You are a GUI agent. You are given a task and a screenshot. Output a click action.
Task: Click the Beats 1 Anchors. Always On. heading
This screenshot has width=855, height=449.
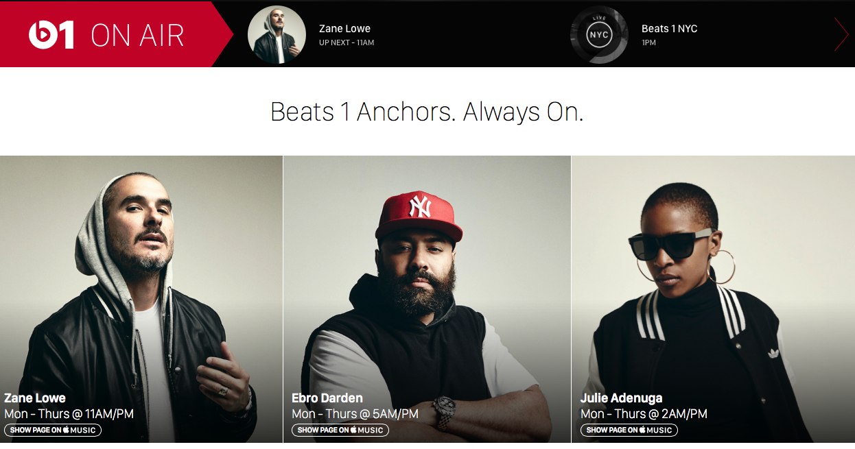click(427, 112)
